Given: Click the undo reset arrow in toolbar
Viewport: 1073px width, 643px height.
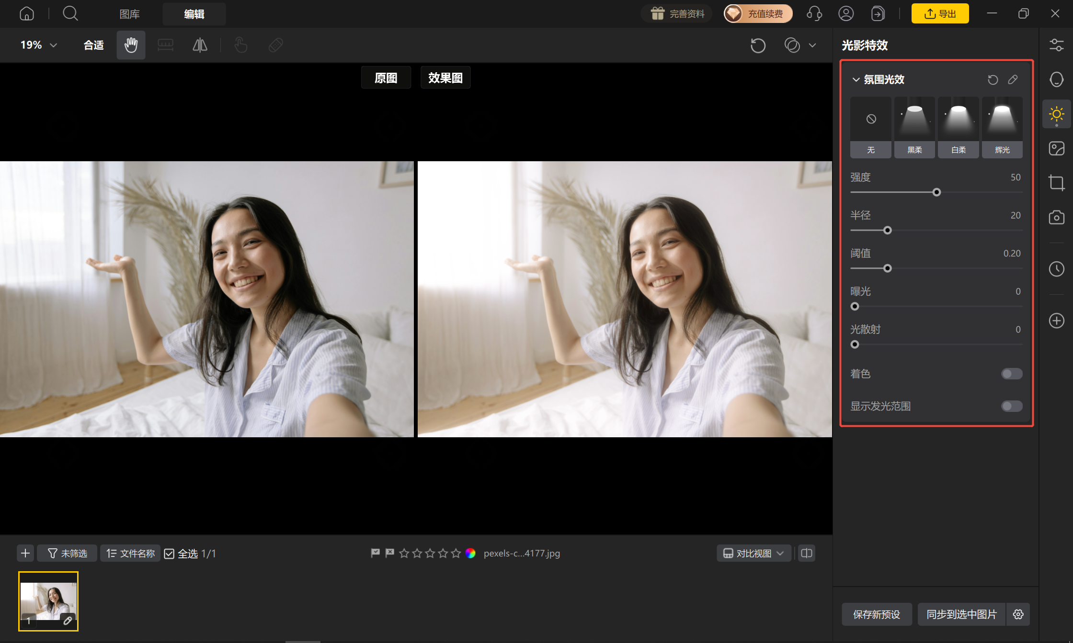Looking at the screenshot, I should pos(758,45).
